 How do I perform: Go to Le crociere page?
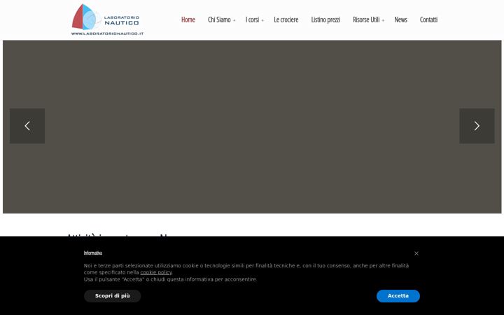[x=286, y=20]
